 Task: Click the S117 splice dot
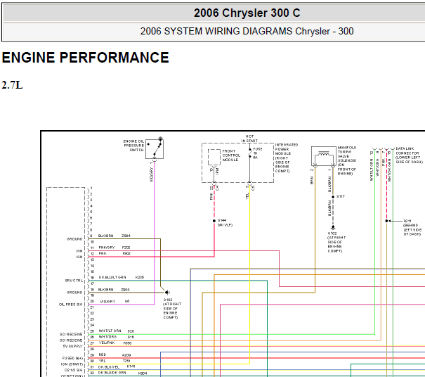pos(333,197)
